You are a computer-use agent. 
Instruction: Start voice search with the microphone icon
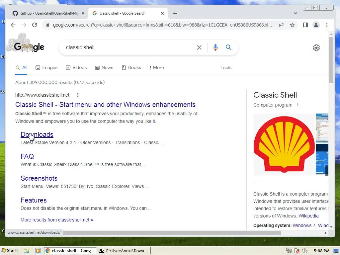pyautogui.click(x=215, y=47)
